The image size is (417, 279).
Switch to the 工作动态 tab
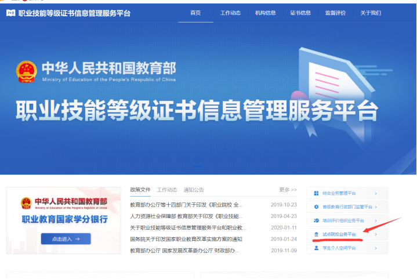click(167, 190)
